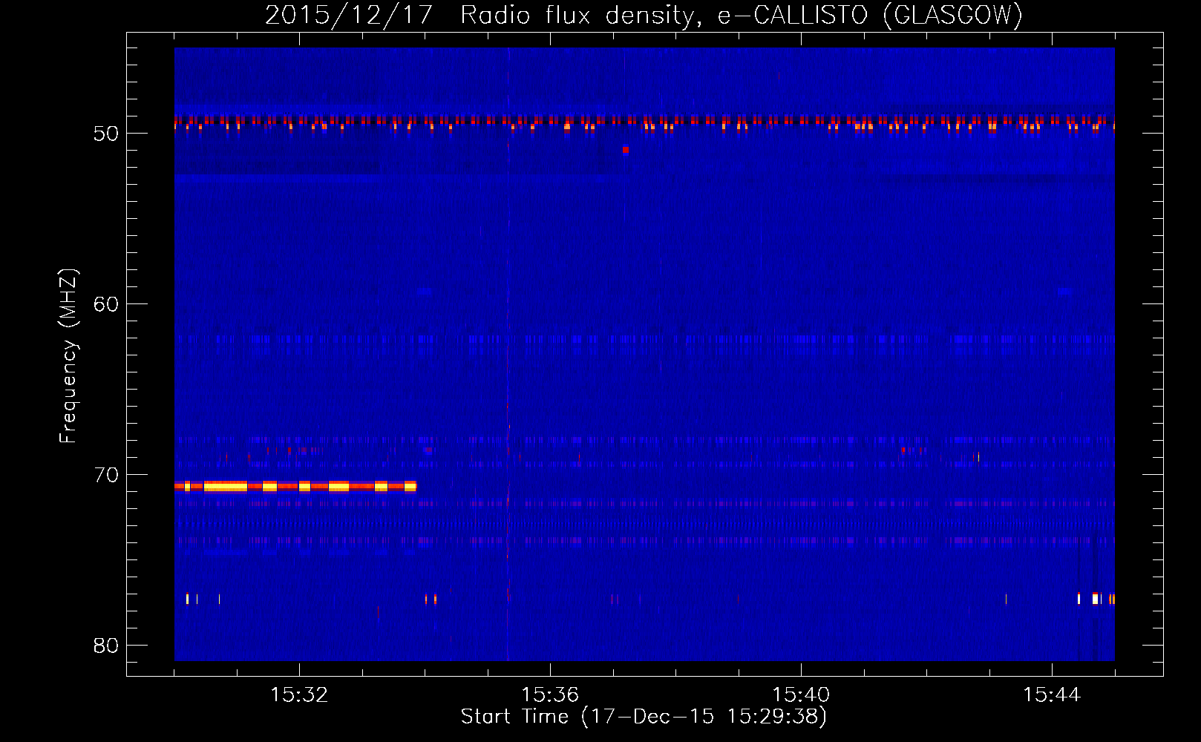Screen dimensions: 1201x742
Task: Click the isolated red spot near 51 MHz
Action: [626, 150]
